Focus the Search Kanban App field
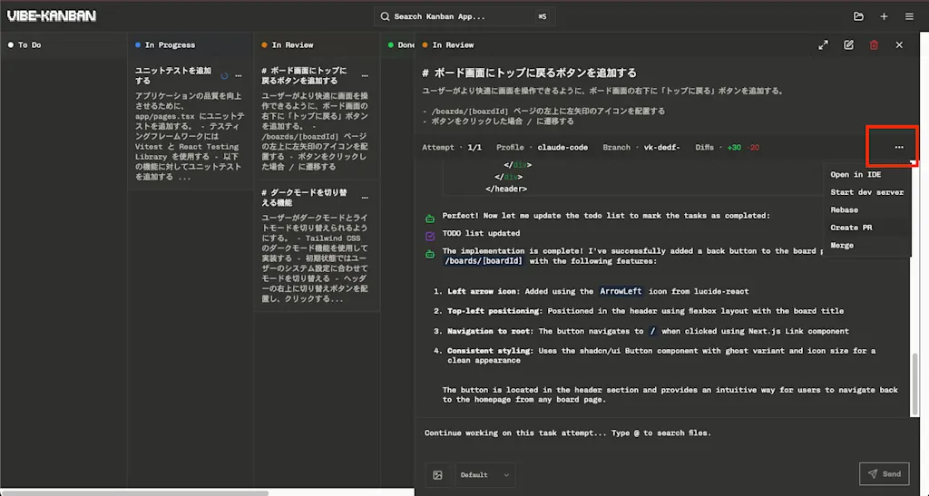 pyautogui.click(x=464, y=16)
